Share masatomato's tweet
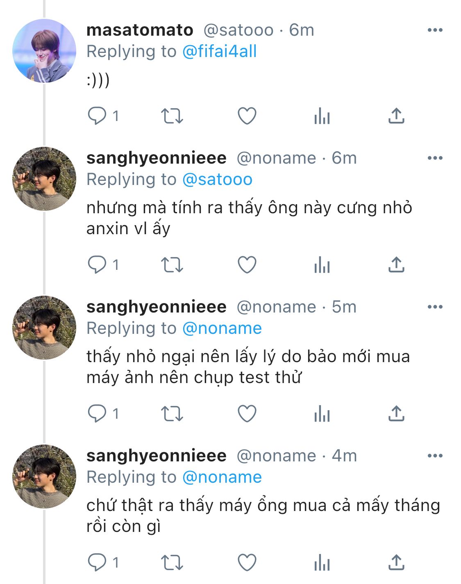 click(396, 116)
